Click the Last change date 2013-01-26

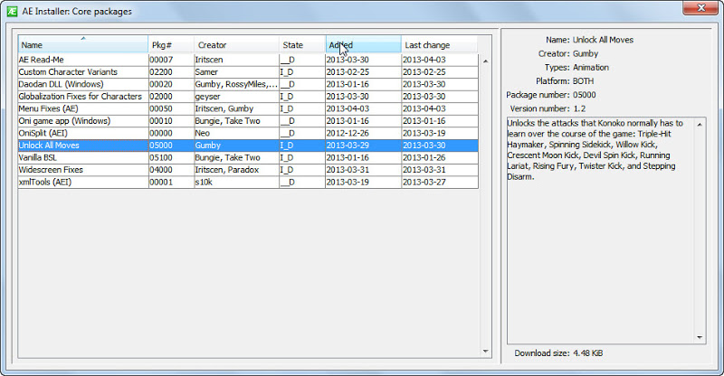(440, 157)
